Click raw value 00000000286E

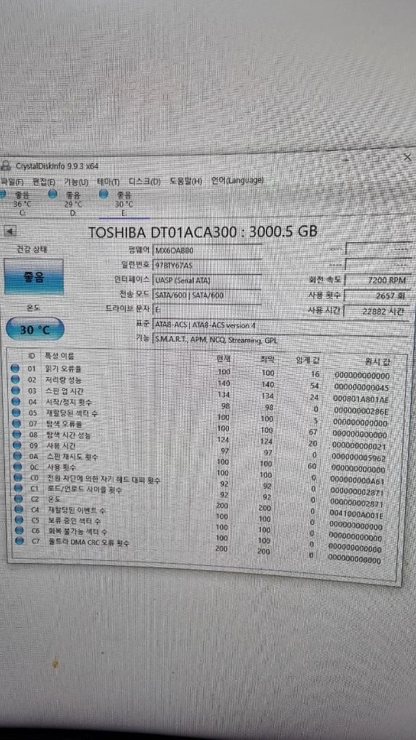(360, 410)
